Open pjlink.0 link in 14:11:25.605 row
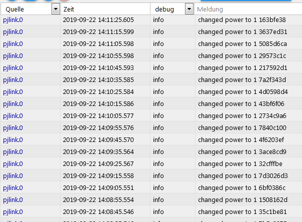The image size is (302, 222). (x=13, y=20)
